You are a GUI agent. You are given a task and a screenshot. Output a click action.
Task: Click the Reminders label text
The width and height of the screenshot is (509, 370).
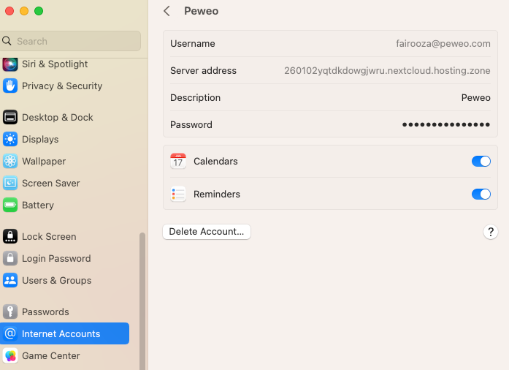click(x=217, y=194)
